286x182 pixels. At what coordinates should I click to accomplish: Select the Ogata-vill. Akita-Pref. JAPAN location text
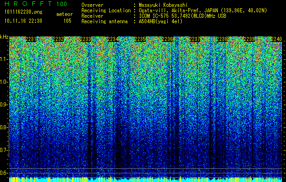point(203,10)
